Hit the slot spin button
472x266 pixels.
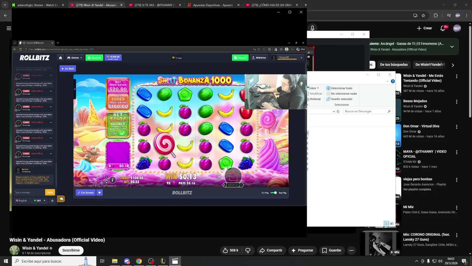(233, 177)
